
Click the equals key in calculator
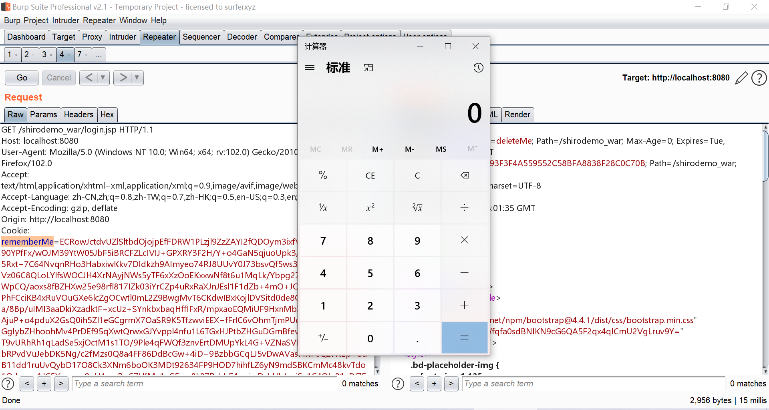click(x=465, y=338)
